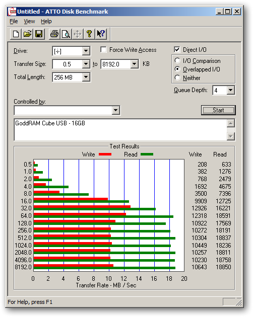Image resolution: width=253 pixels, height=317 pixels.
Task: Expand the Controlled by dropdown
Action: 115,110
